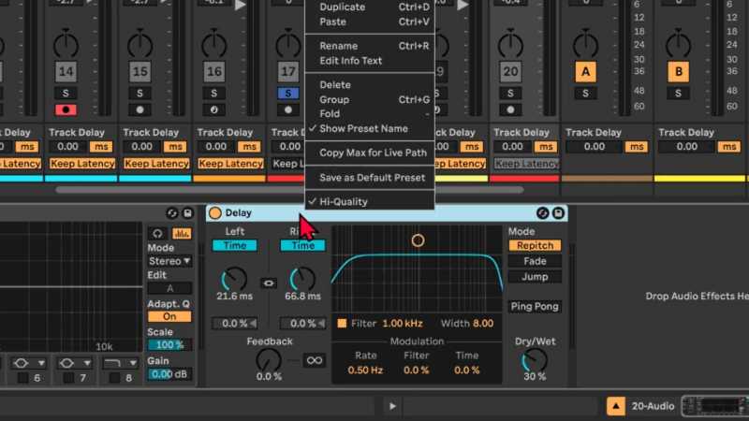The image size is (749, 421).
Task: Choose Group from context menu
Action: (370, 99)
